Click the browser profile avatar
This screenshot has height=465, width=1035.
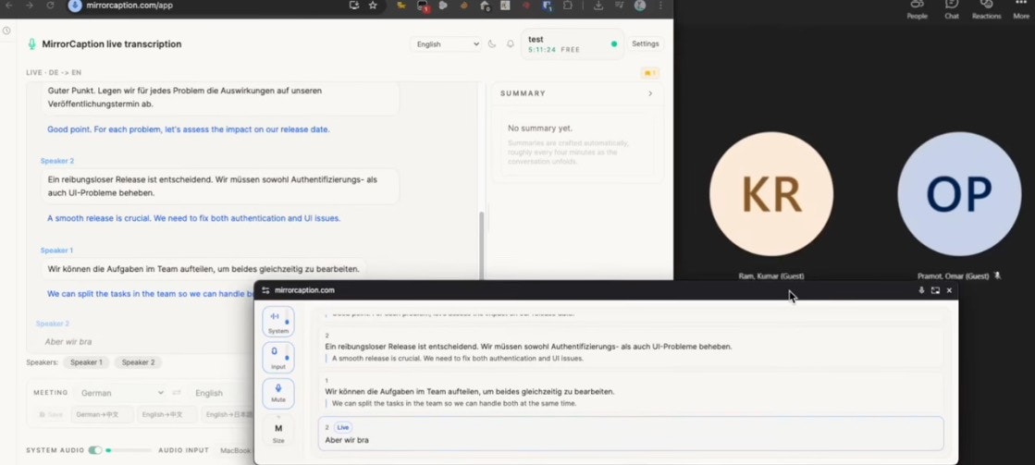click(x=640, y=6)
